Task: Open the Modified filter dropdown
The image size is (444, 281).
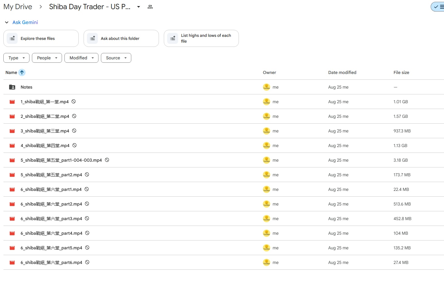Action: [x=81, y=58]
